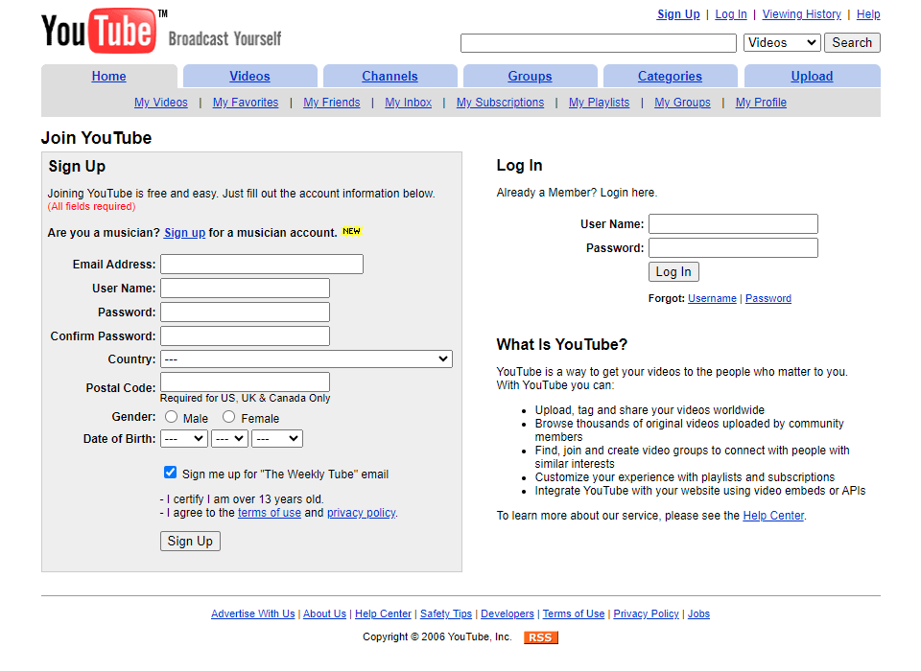The width and height of the screenshot is (921, 671).
Task: Focus the Confirm Password field
Action: [x=245, y=335]
